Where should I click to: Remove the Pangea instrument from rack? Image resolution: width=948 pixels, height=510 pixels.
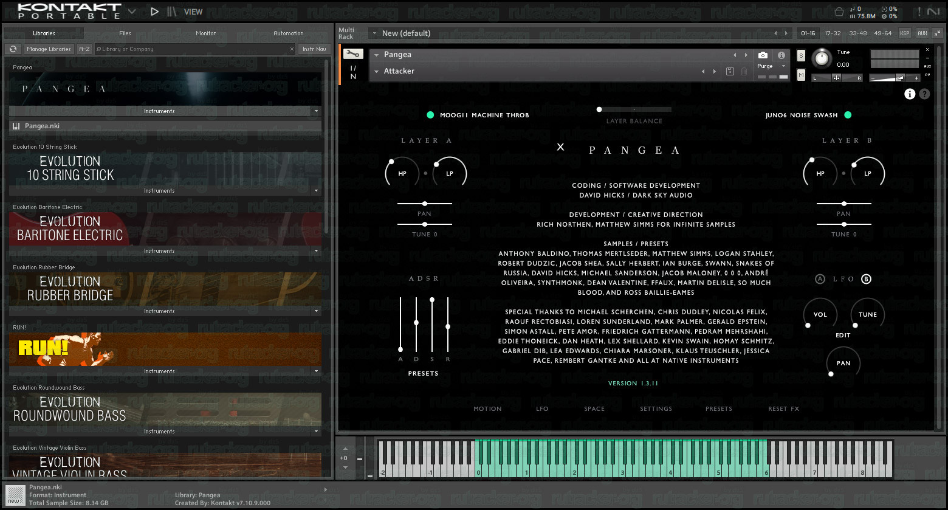927,50
